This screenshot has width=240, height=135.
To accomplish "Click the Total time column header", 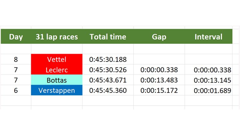I will (108, 37).
